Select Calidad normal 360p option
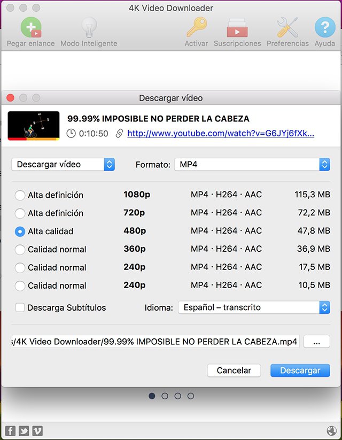 point(20,250)
